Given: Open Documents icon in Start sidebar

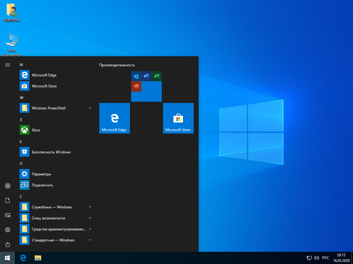Looking at the screenshot, I should pyautogui.click(x=8, y=200).
